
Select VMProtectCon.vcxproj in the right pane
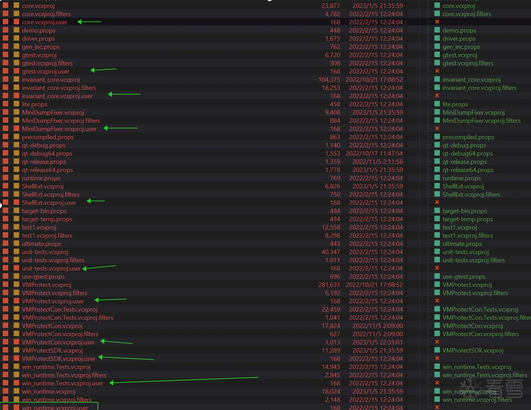coord(473,326)
